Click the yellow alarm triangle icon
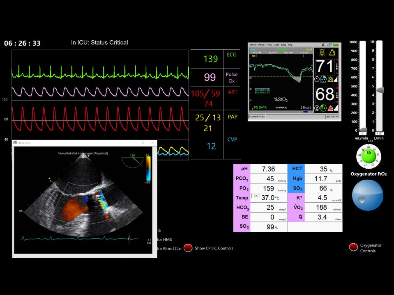394x295 pixels. coord(333,53)
